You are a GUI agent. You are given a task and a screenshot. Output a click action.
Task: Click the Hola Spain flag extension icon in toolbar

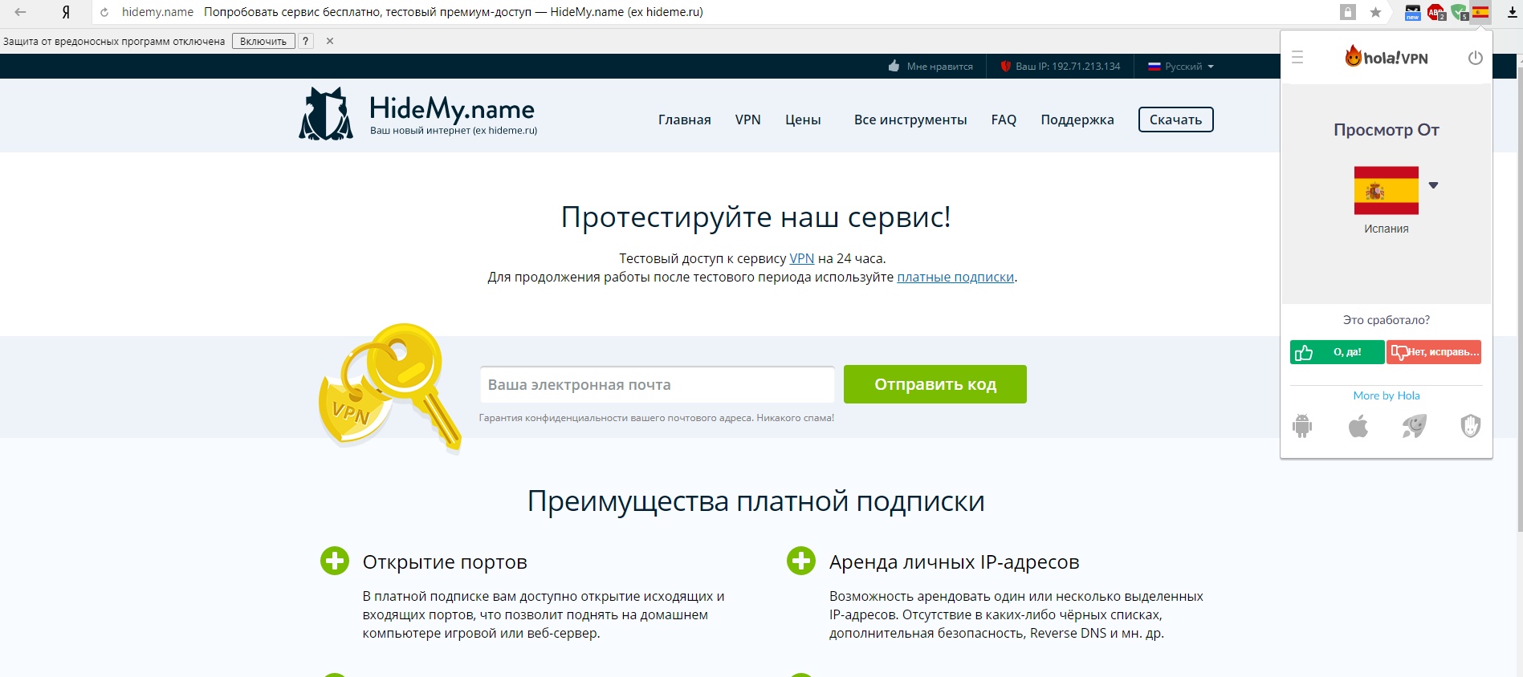click(1480, 12)
